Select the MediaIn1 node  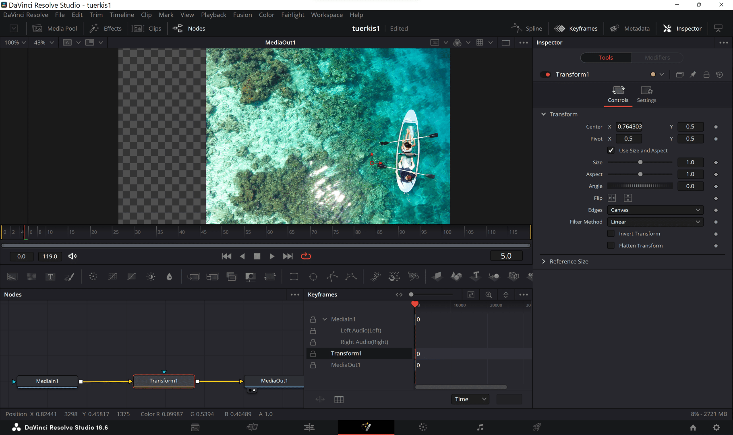click(47, 381)
